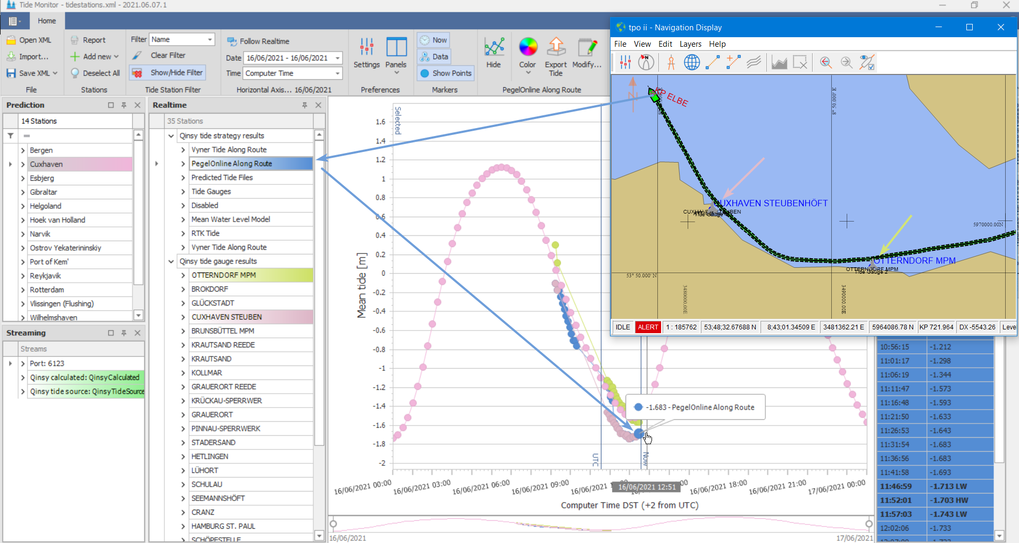This screenshot has width=1019, height=543.
Task: Select the divider compass measure tool
Action: [671, 63]
